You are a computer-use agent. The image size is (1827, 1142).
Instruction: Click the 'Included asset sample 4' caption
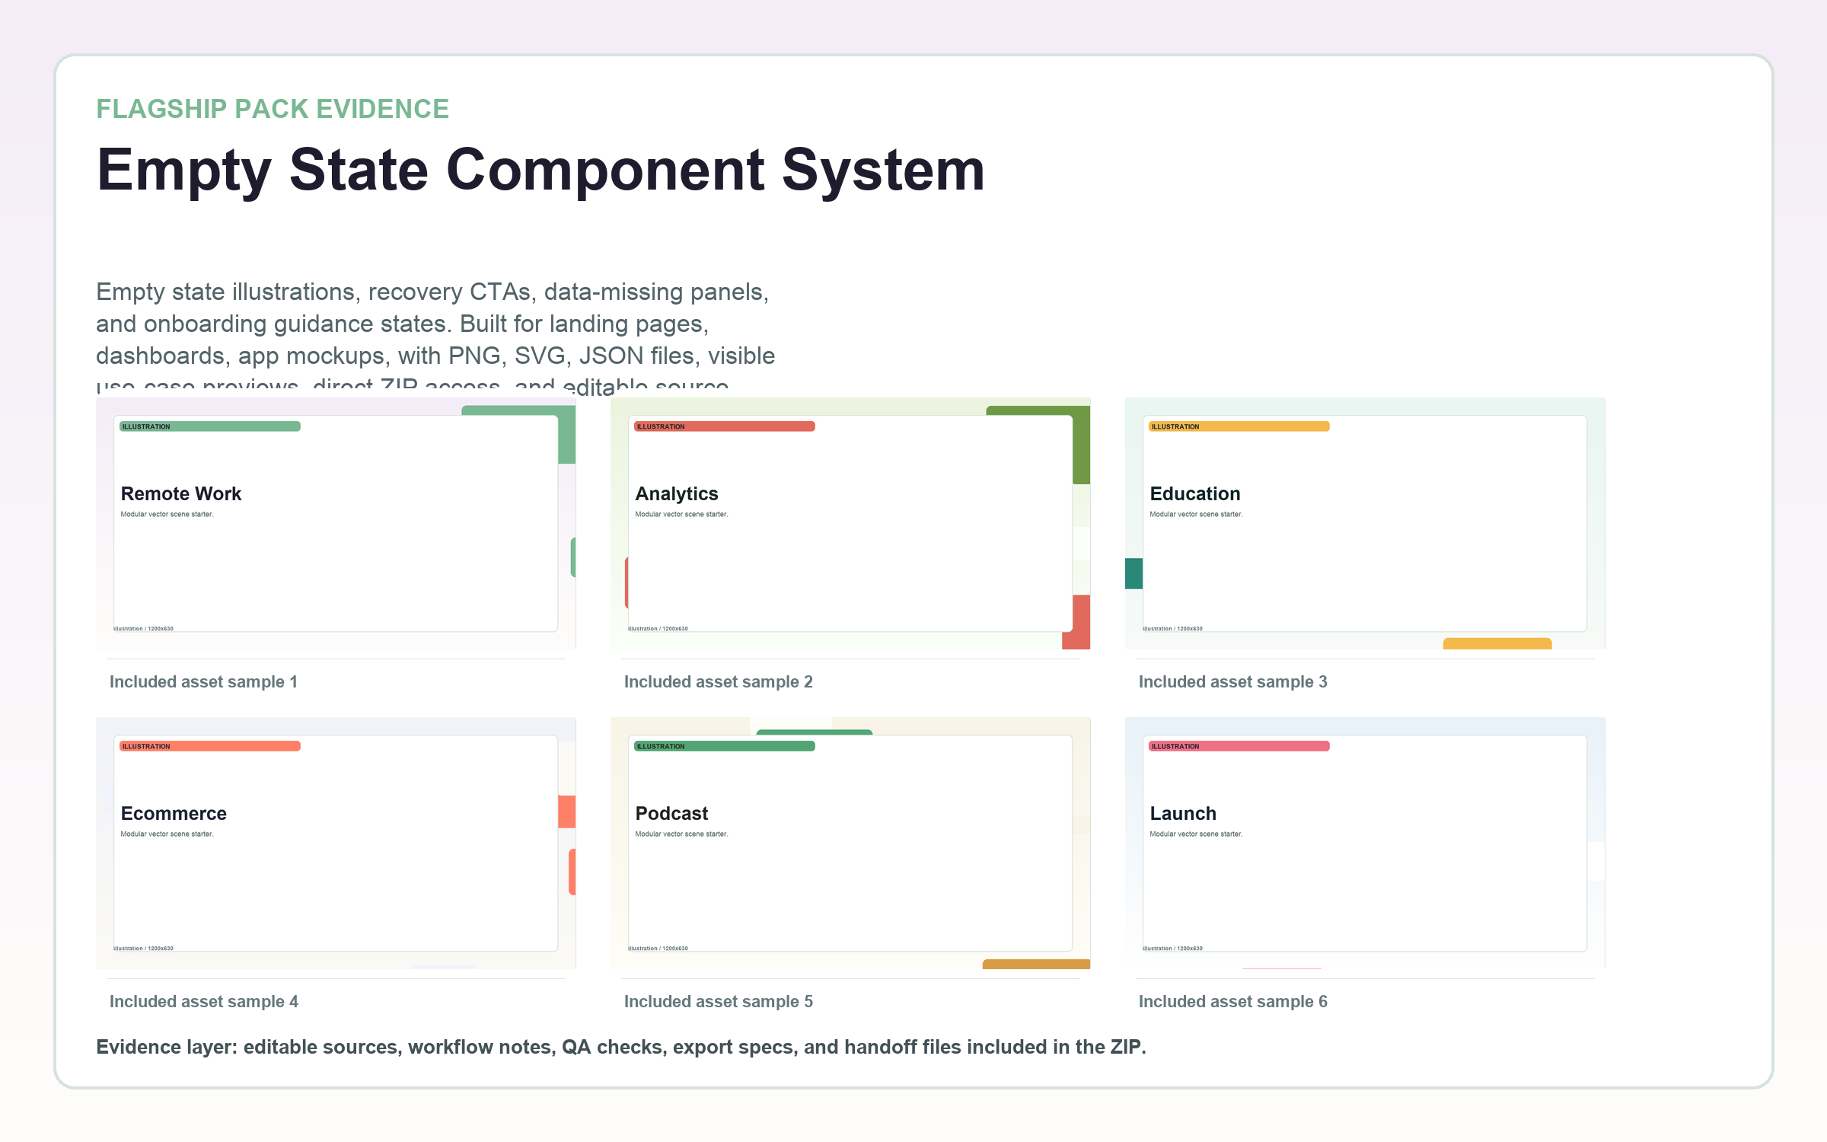pos(203,1002)
